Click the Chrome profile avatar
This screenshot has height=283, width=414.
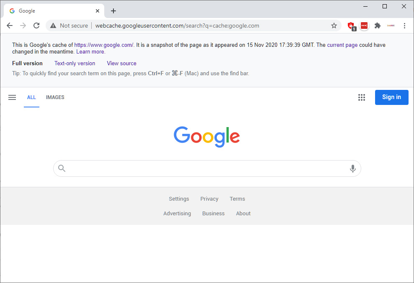391,25
